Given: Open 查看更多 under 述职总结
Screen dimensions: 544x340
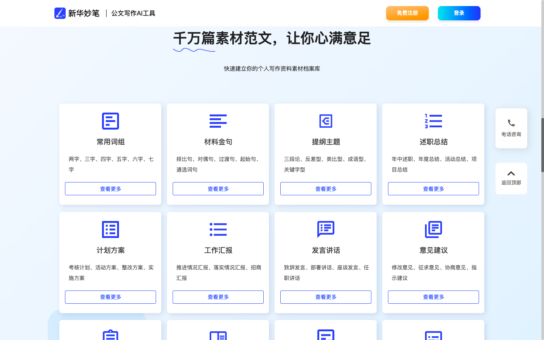Looking at the screenshot, I should [433, 189].
